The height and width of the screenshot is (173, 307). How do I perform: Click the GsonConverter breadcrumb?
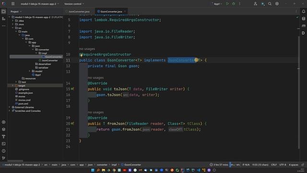(131, 165)
